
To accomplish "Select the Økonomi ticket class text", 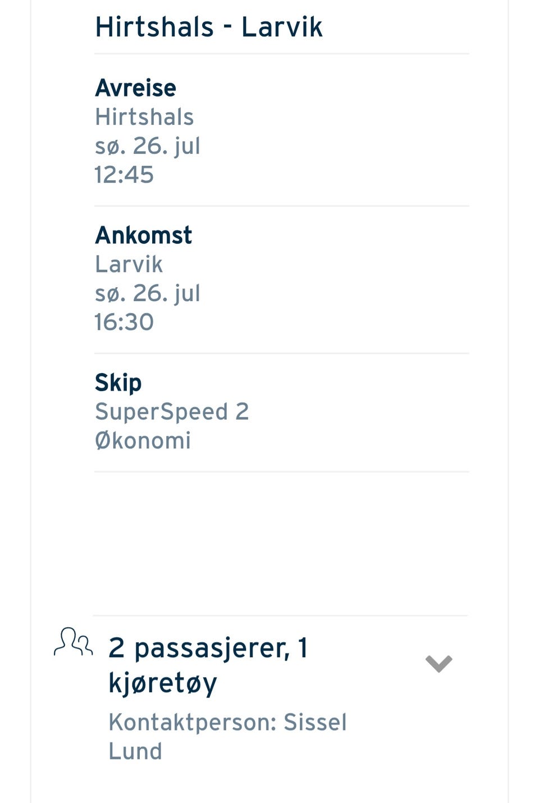I will point(143,441).
